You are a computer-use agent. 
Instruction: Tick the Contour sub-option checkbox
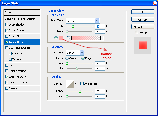(x=10, y=54)
